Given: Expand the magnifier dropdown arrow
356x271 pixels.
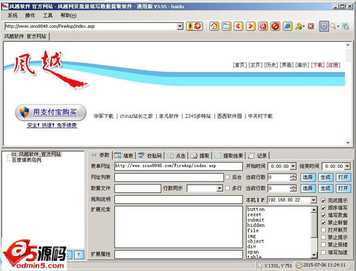Looking at the screenshot, I should pos(338,27).
